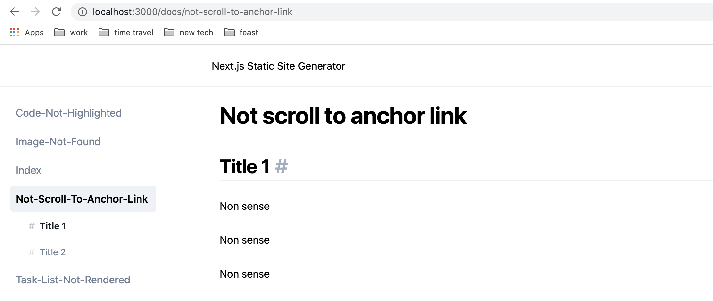Jump to Title 2 via sidebar link
This screenshot has height=301, width=713.
point(53,252)
